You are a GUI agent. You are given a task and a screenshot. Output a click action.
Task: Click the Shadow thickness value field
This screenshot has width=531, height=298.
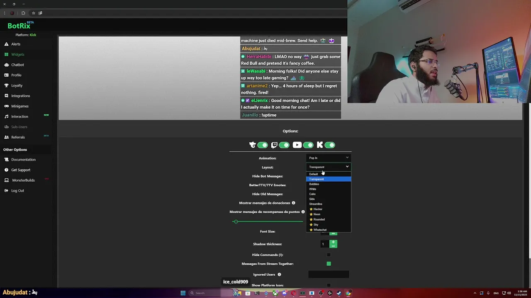point(324,244)
